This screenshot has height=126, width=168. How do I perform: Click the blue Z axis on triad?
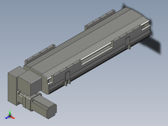[7, 118]
